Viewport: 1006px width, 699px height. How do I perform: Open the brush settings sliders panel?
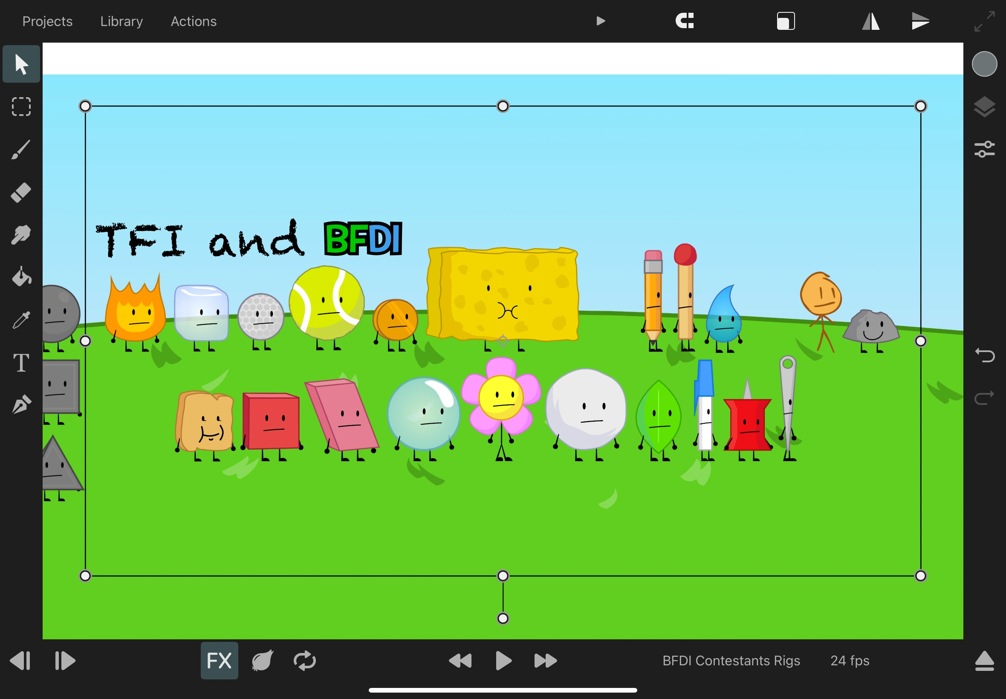pos(986,149)
